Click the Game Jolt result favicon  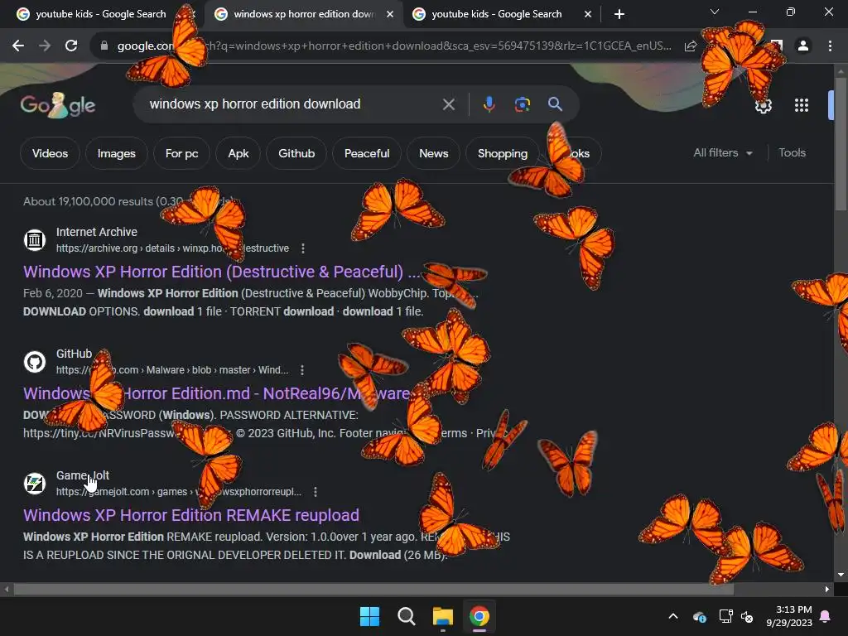[35, 483]
